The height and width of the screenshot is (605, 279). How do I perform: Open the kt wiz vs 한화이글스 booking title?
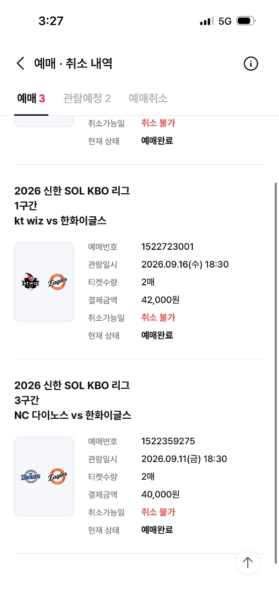(61, 221)
